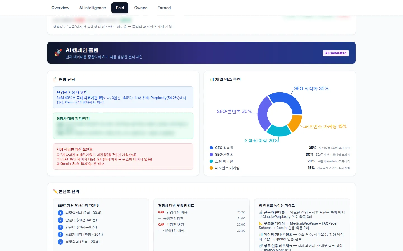Select the number 1 badge for 뇌종양센터
403x251 pixels.
coord(60,213)
